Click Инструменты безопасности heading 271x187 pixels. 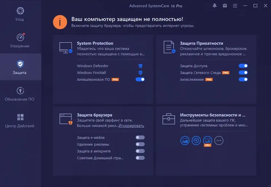click(x=213, y=115)
